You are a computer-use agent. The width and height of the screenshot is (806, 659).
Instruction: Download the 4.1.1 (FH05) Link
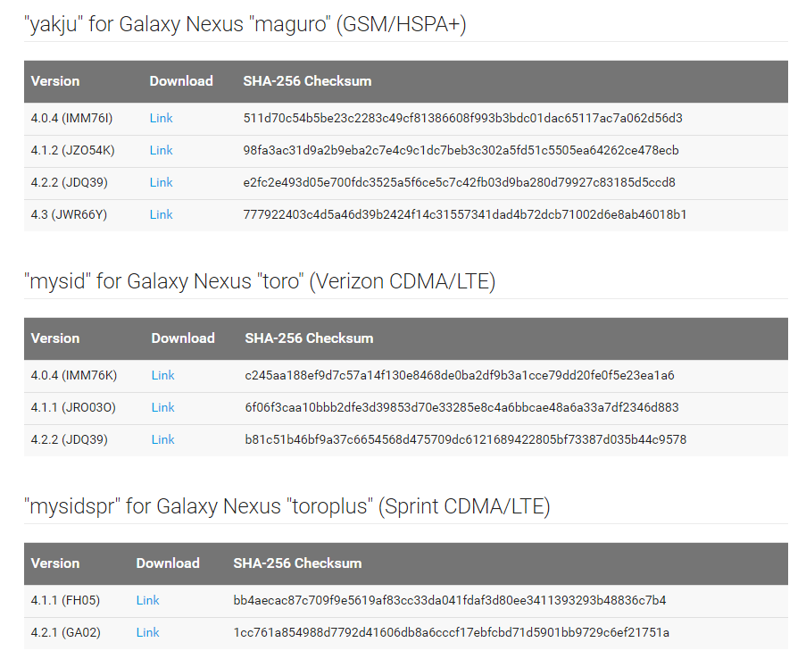click(x=147, y=600)
